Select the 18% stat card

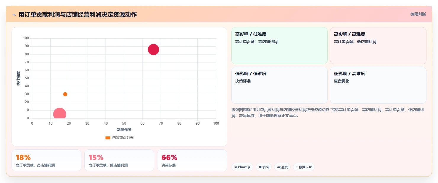[46, 160]
